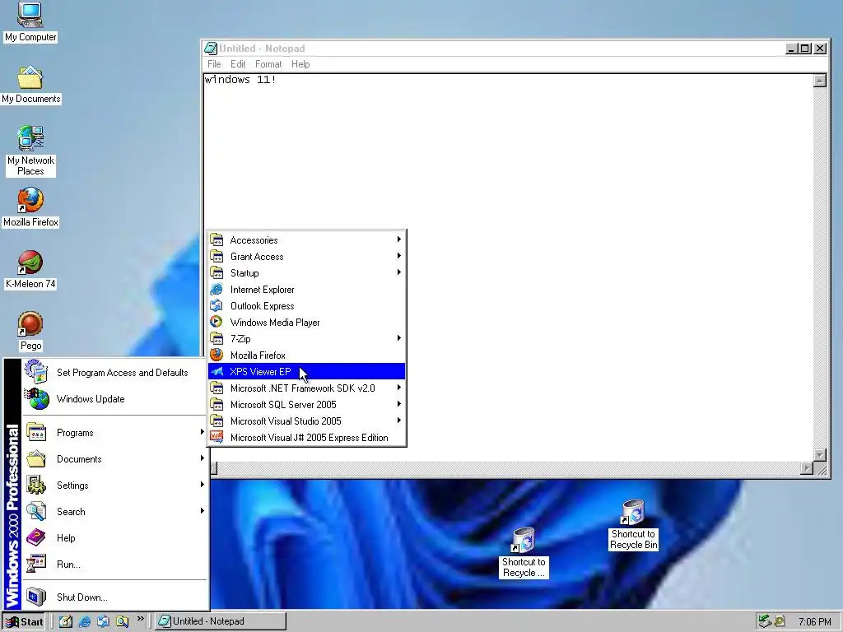Select My Network Places icon

(x=30, y=151)
